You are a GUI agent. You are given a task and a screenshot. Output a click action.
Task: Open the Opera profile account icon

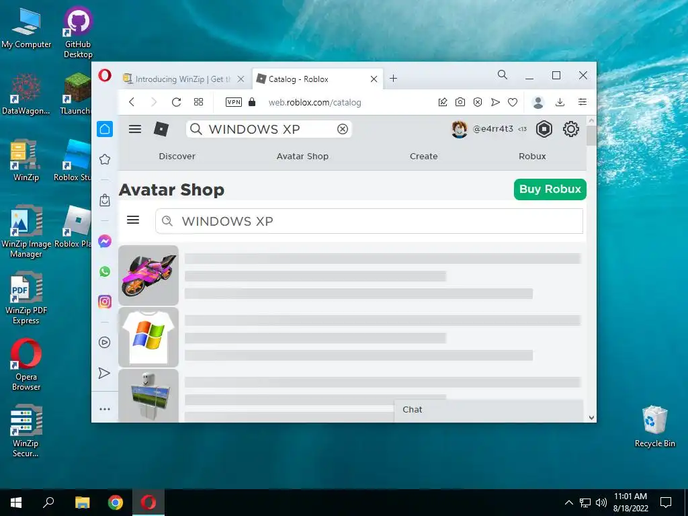tap(538, 102)
